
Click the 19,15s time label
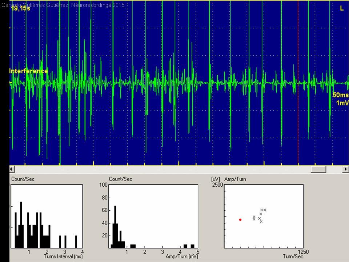(x=21, y=8)
